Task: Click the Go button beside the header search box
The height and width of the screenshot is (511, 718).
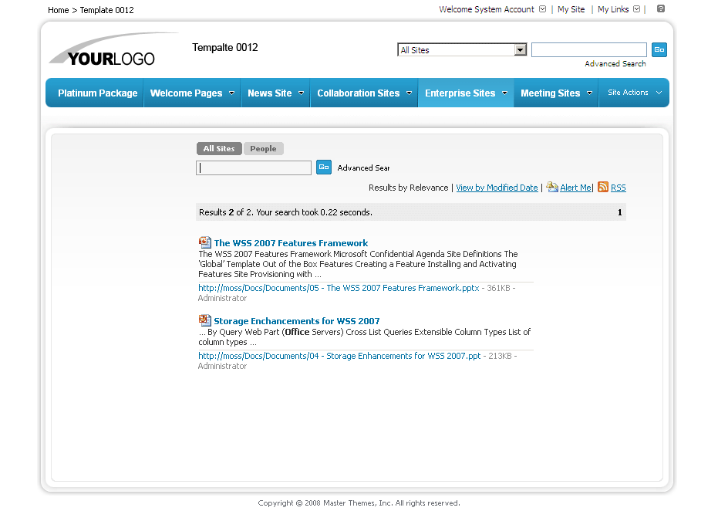Action: [659, 49]
